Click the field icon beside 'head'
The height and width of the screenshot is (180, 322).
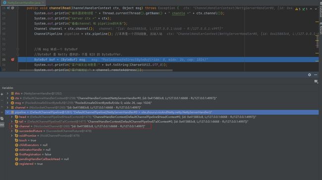click(x=17, y=117)
